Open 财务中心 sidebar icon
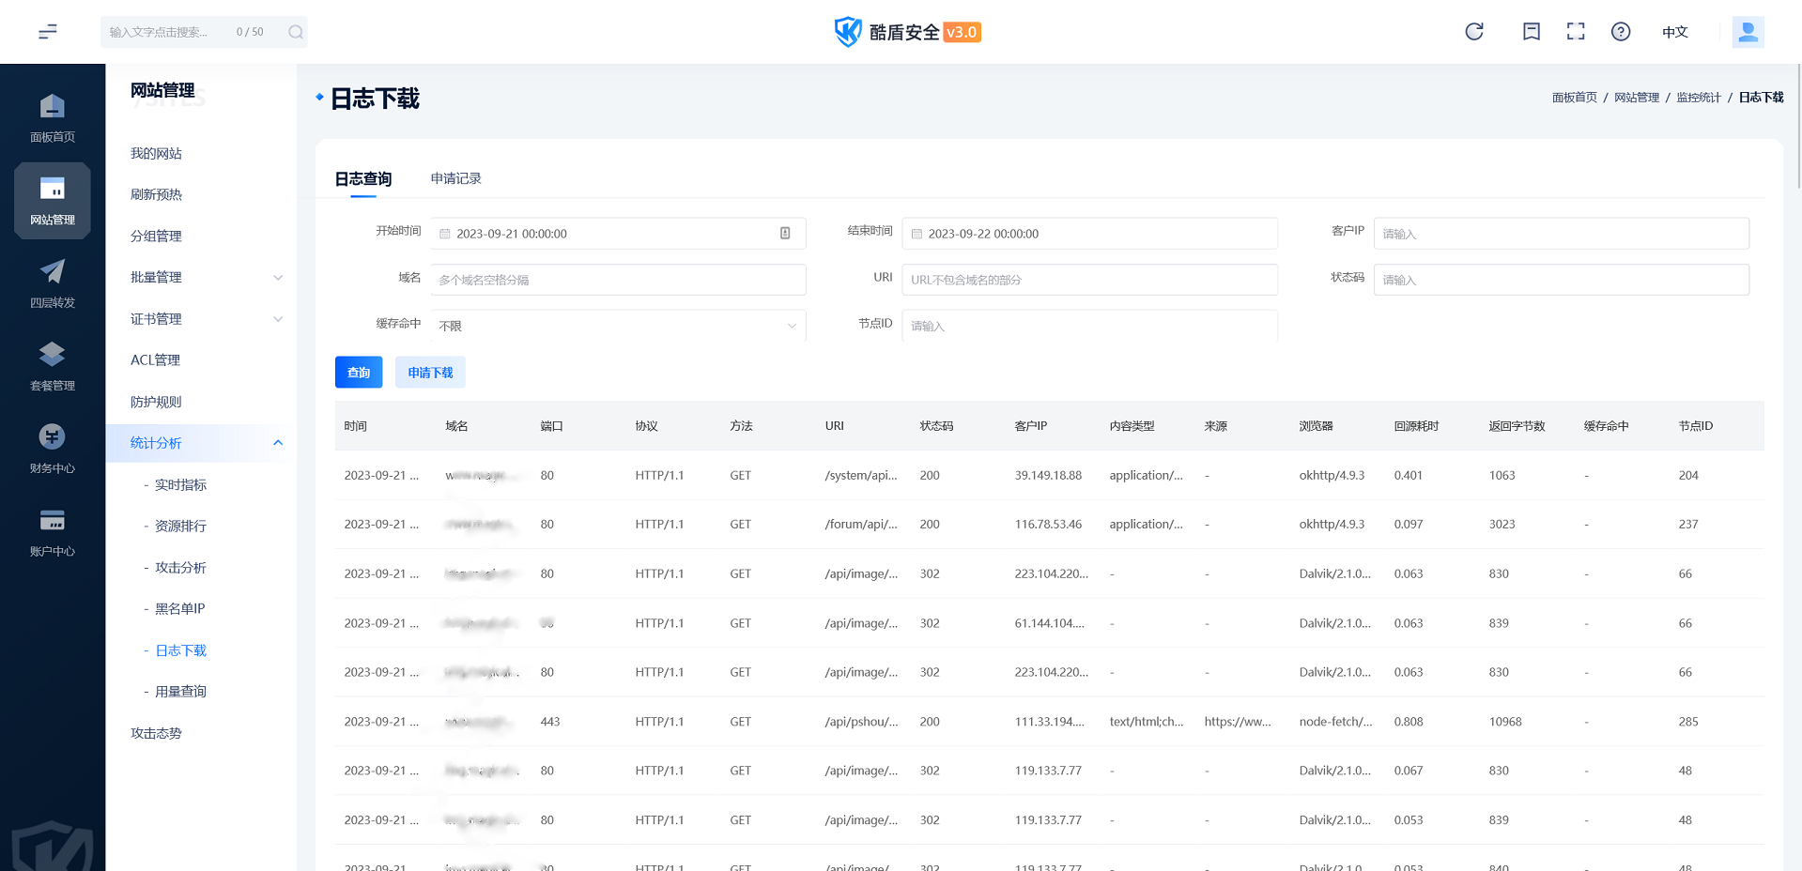Viewport: 1802px width, 871px height. [x=53, y=449]
